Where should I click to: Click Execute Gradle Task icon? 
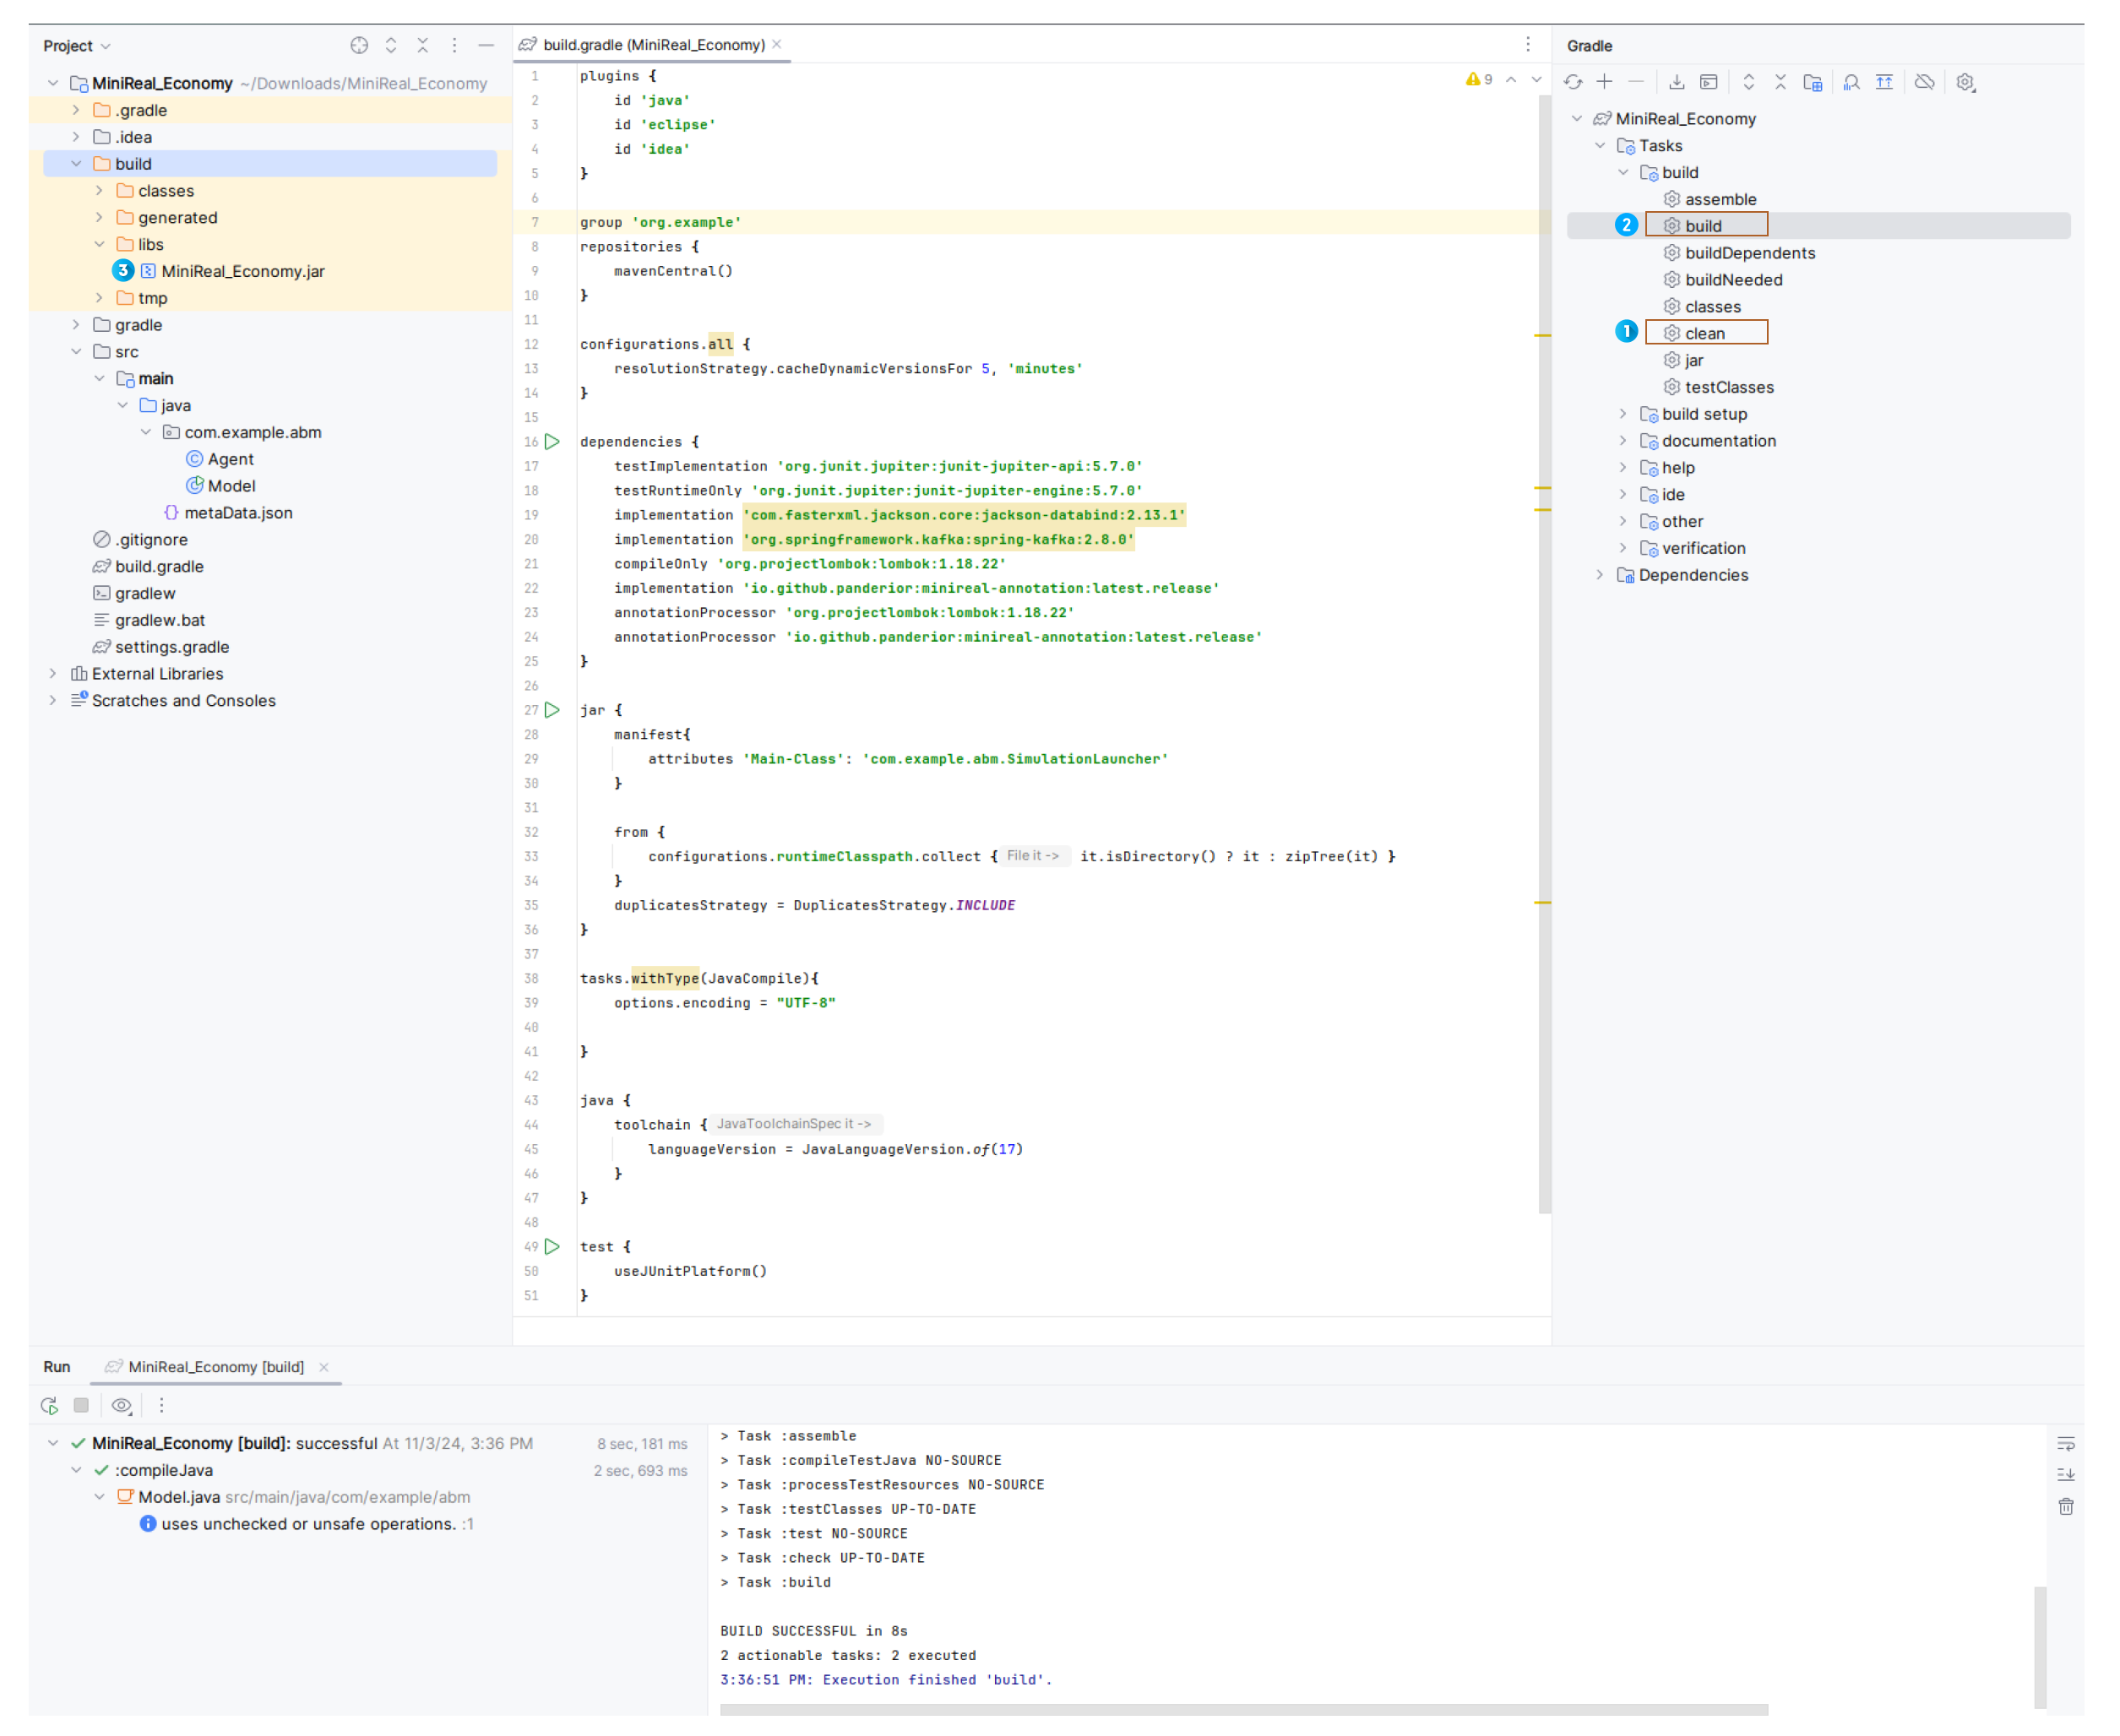coord(1709,82)
